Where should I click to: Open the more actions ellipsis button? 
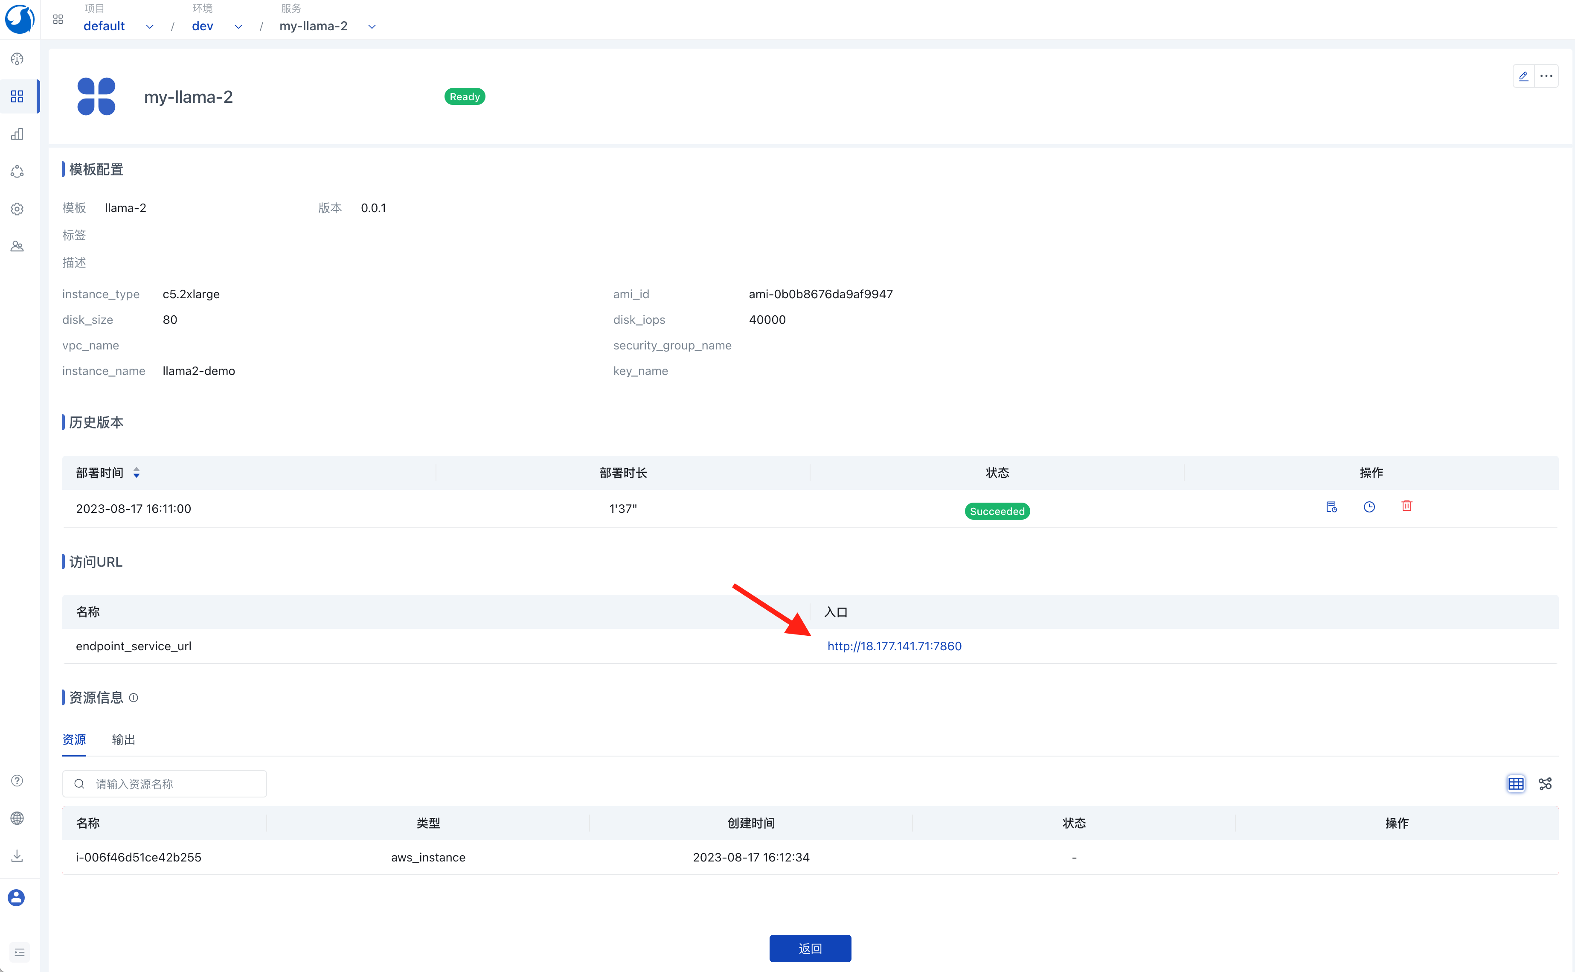[x=1546, y=76]
